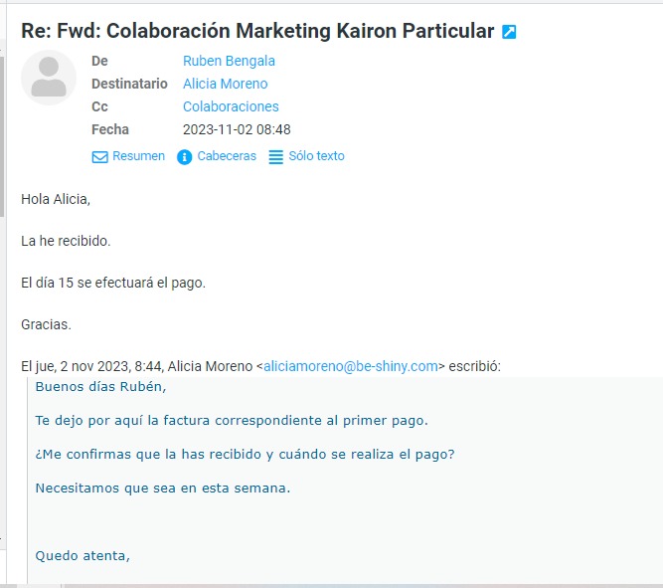Click the email subject heading
Image resolution: width=663 pixels, height=588 pixels.
257,31
